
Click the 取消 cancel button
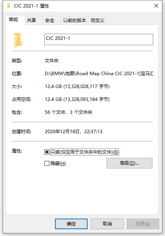[107, 224]
